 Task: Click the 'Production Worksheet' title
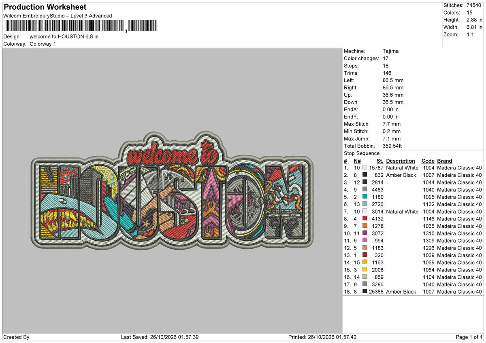45,7
